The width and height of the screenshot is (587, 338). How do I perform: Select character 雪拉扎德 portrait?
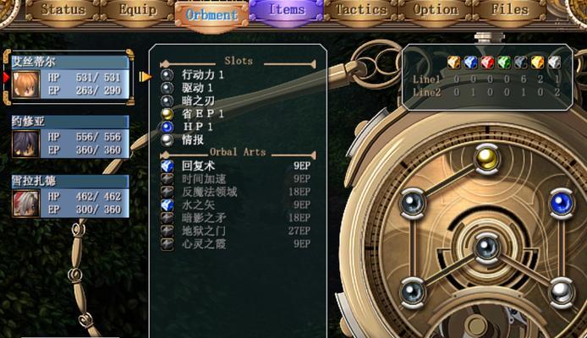pos(25,204)
